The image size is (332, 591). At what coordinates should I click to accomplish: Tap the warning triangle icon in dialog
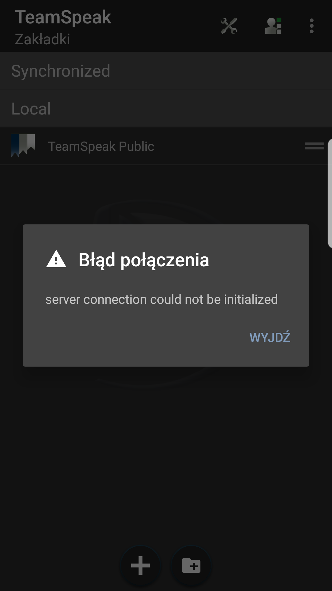(56, 259)
